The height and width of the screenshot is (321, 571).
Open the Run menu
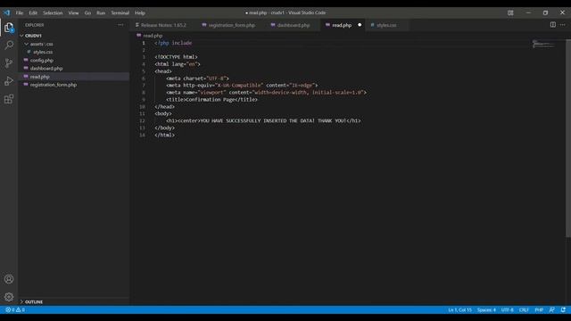(101, 12)
